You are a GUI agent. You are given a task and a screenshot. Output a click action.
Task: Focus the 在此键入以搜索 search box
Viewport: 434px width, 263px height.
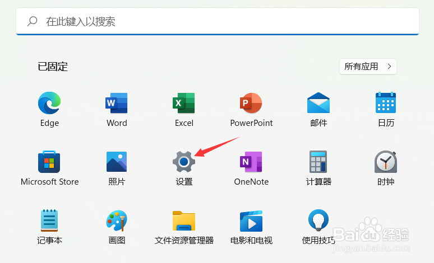point(218,22)
